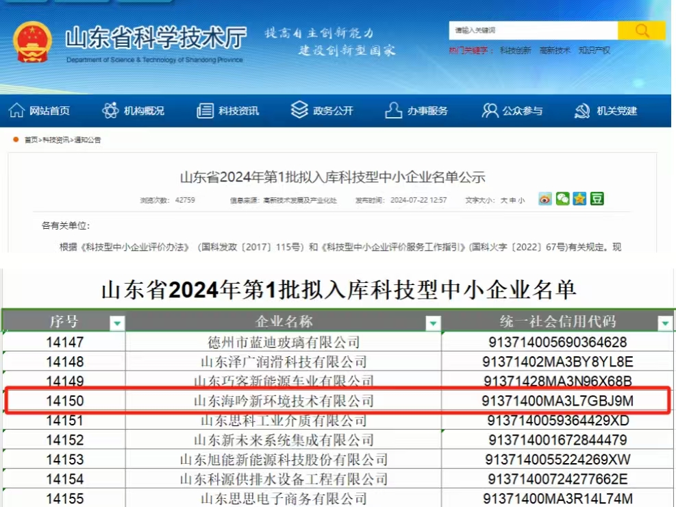The width and height of the screenshot is (676, 507).
Task: Share the article to Weibo
Action: tap(544, 197)
